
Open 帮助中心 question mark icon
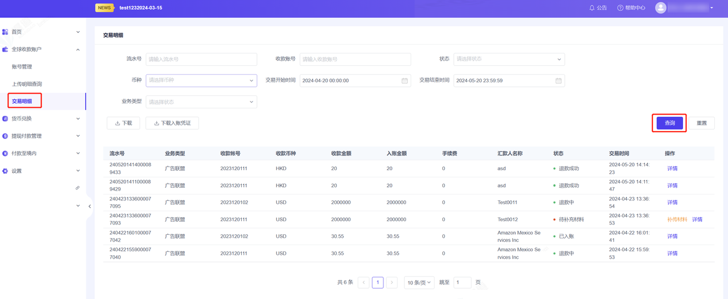pos(621,8)
